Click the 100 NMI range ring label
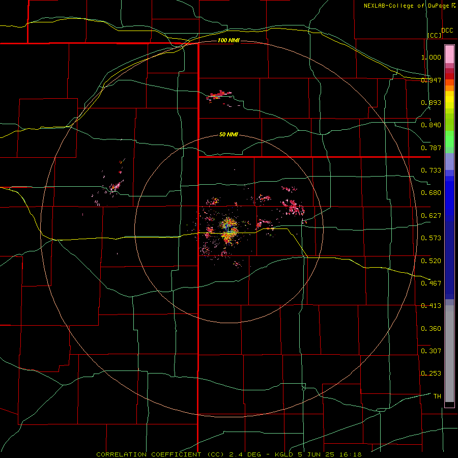The height and width of the screenshot is (458, 458). coord(228,40)
